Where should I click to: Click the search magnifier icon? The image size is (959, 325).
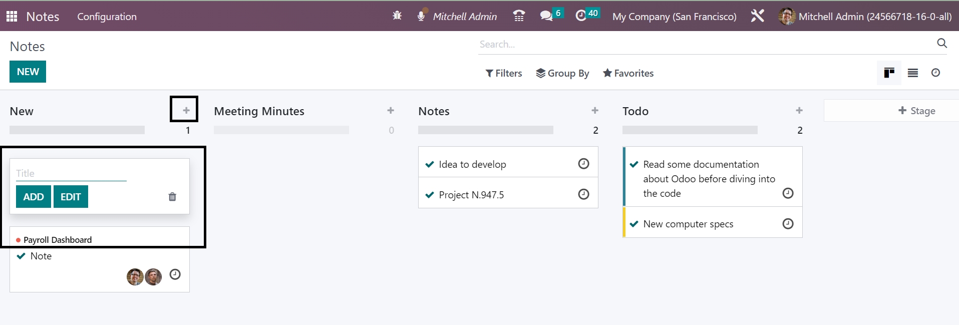click(x=941, y=44)
